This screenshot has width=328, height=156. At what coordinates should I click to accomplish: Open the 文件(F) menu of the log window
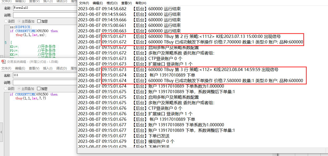(84, 3)
